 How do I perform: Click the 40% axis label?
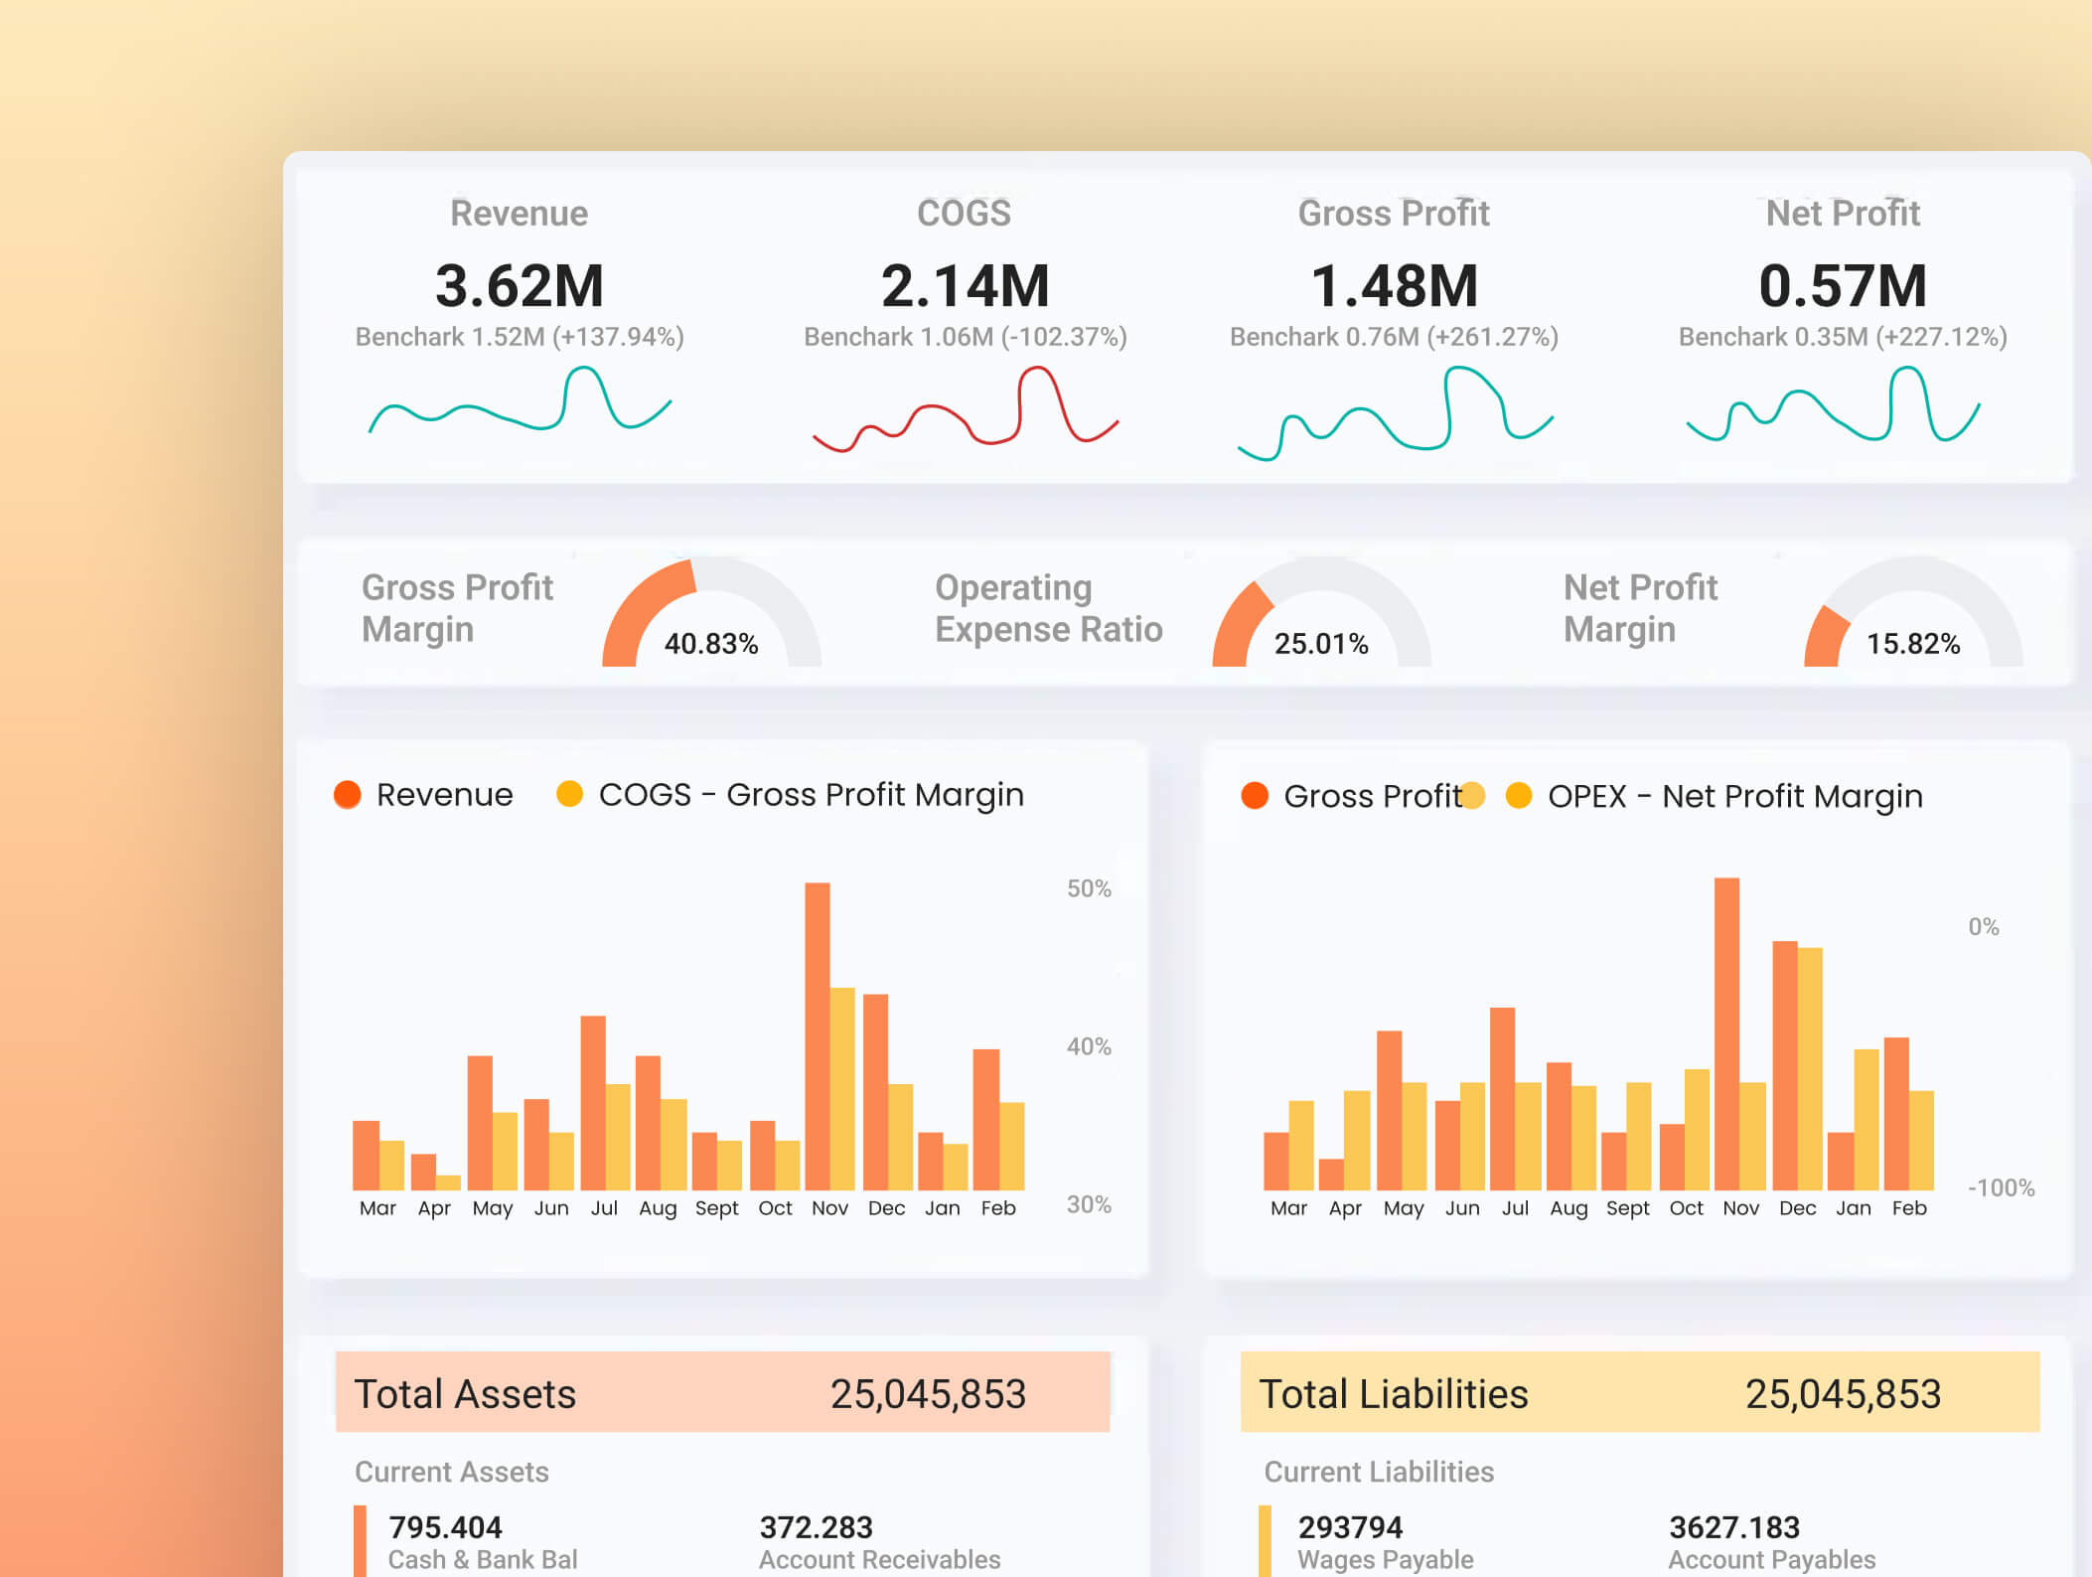pyautogui.click(x=1089, y=1046)
